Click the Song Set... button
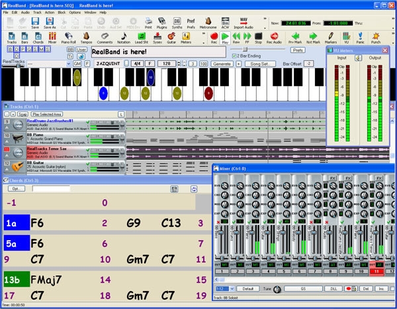The image size is (397, 309). point(260,64)
